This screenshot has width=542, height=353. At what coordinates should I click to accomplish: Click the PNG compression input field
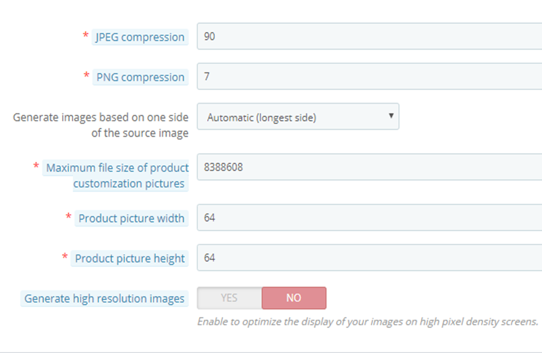[x=370, y=76]
